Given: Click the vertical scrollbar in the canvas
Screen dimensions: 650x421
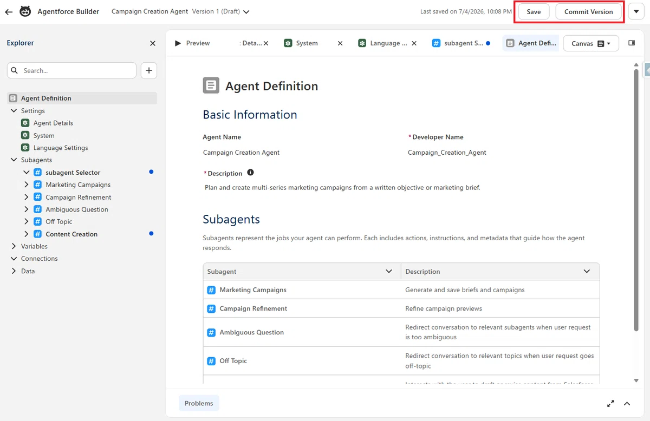Looking at the screenshot, I should coord(636,200).
